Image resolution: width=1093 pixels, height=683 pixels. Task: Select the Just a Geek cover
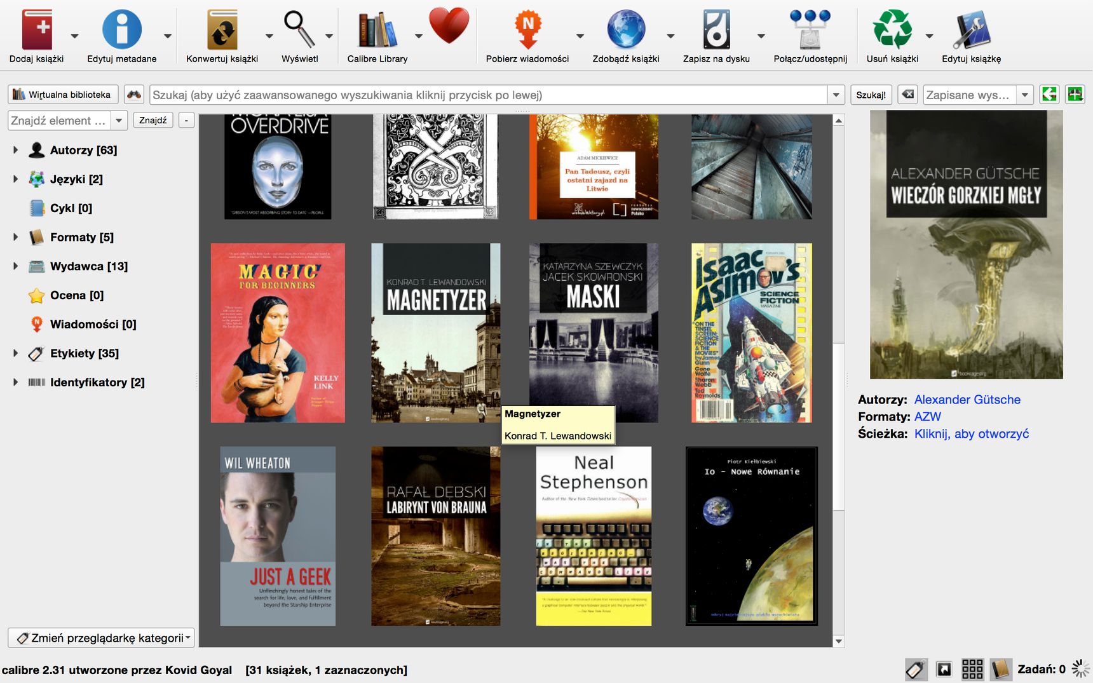[278, 536]
